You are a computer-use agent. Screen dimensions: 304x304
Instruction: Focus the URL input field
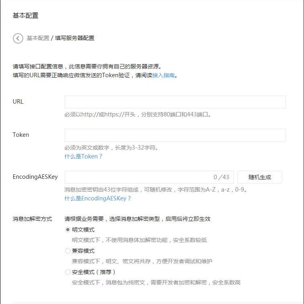coord(175,102)
